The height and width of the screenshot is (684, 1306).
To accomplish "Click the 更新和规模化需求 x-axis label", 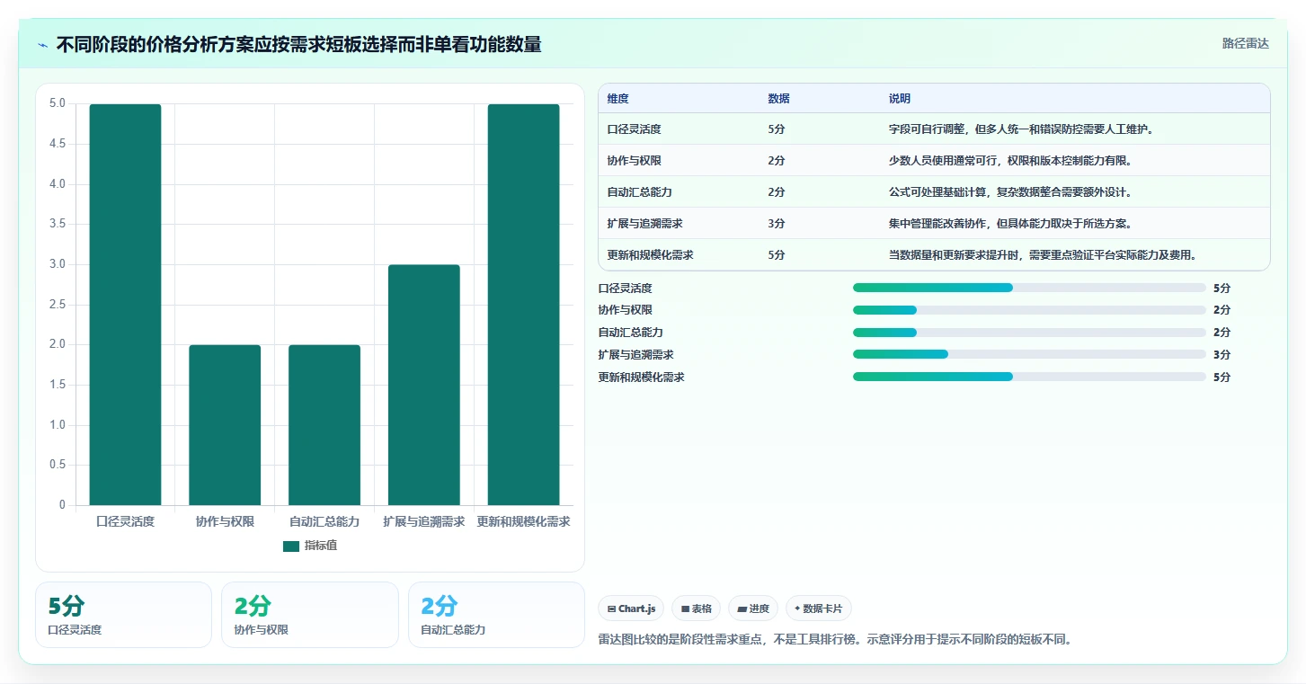I will tap(523, 521).
